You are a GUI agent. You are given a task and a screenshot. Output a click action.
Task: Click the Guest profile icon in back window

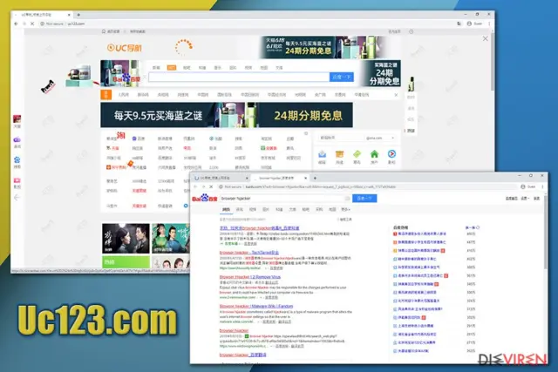(469, 24)
